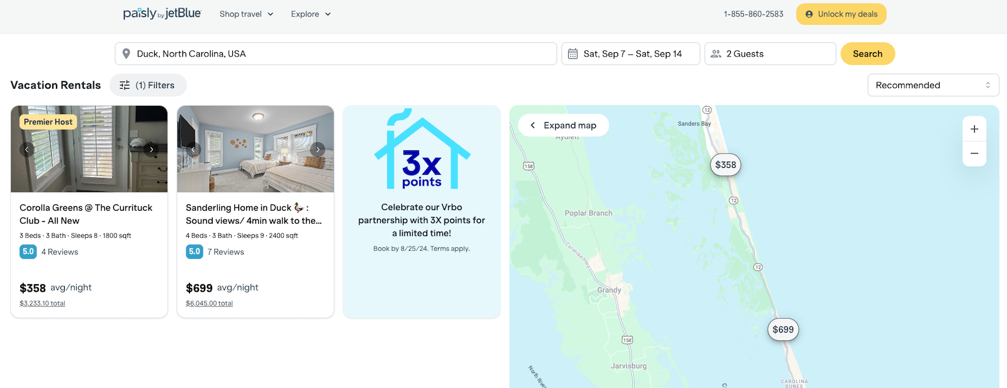This screenshot has height=388, width=1007.
Task: Select the $358 map price marker
Action: tap(725, 165)
